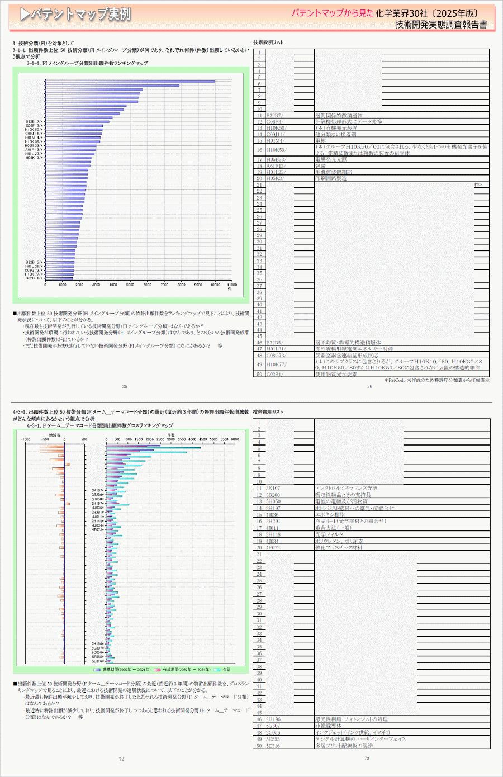Click code 3B200 in the lower table
The image size is (503, 777).
[273, 495]
